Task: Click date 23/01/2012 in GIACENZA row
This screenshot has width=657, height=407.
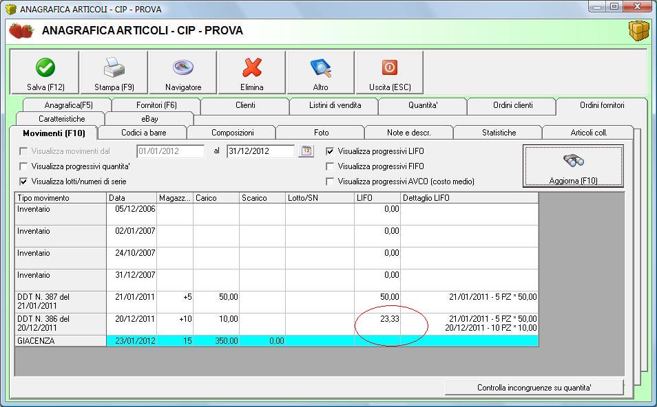Action: tap(132, 341)
